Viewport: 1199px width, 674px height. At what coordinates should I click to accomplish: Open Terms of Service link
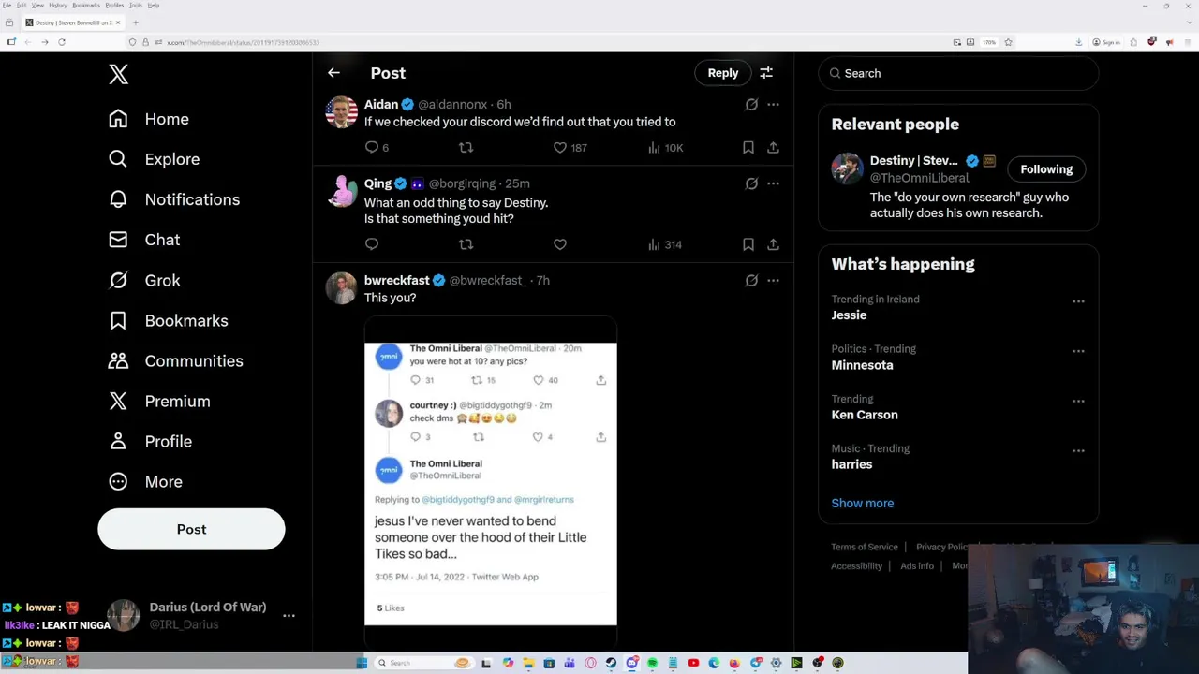pyautogui.click(x=864, y=547)
